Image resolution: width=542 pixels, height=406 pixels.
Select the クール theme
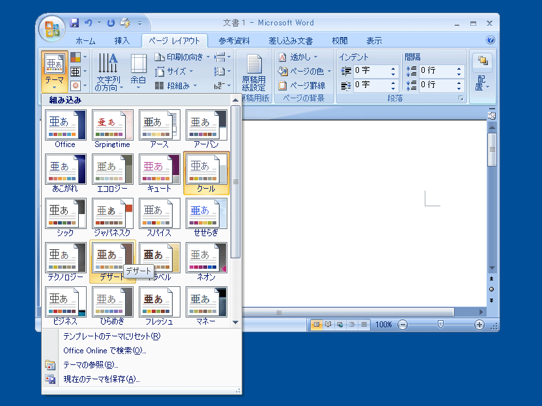pyautogui.click(x=207, y=173)
